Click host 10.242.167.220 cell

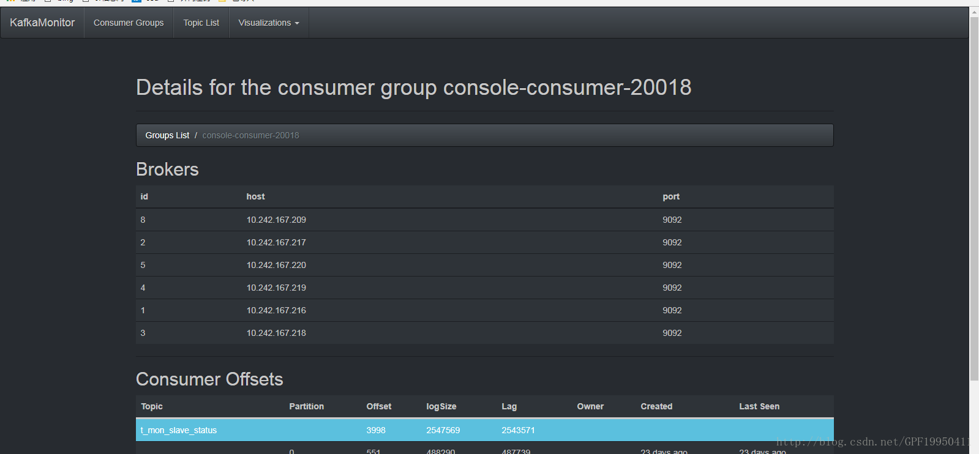pyautogui.click(x=276, y=265)
